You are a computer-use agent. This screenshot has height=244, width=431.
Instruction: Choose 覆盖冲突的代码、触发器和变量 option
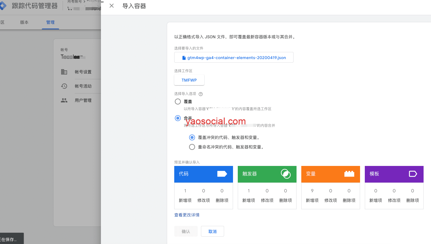pyautogui.click(x=192, y=137)
